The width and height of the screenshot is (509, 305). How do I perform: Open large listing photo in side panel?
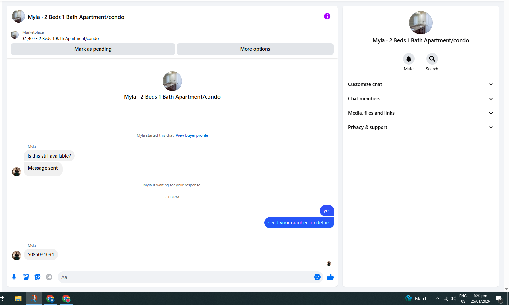421,23
